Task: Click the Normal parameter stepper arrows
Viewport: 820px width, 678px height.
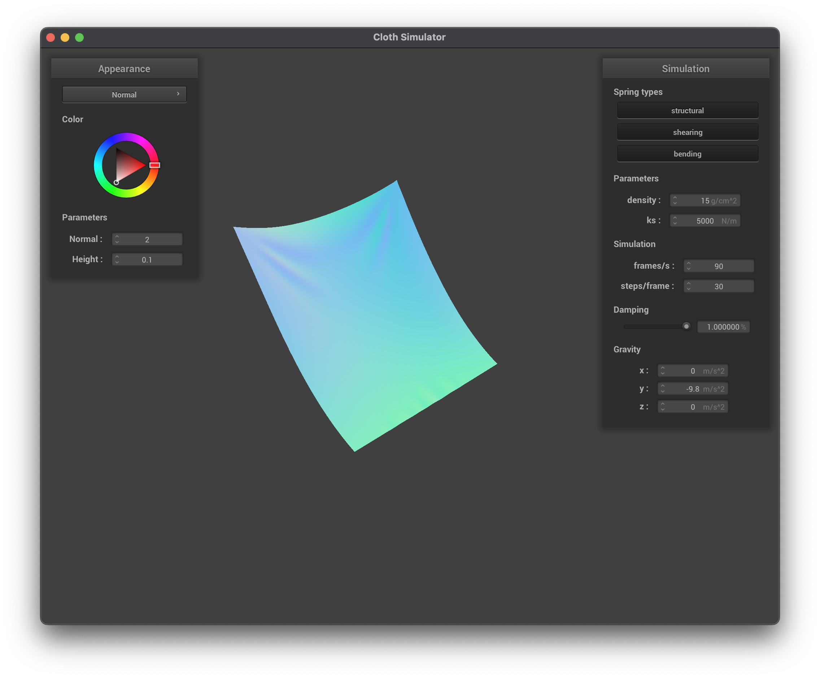Action: [117, 239]
